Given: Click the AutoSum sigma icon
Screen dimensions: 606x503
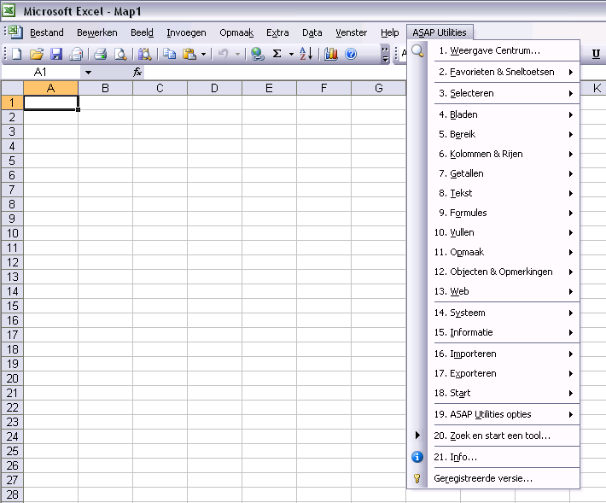Looking at the screenshot, I should [277, 54].
